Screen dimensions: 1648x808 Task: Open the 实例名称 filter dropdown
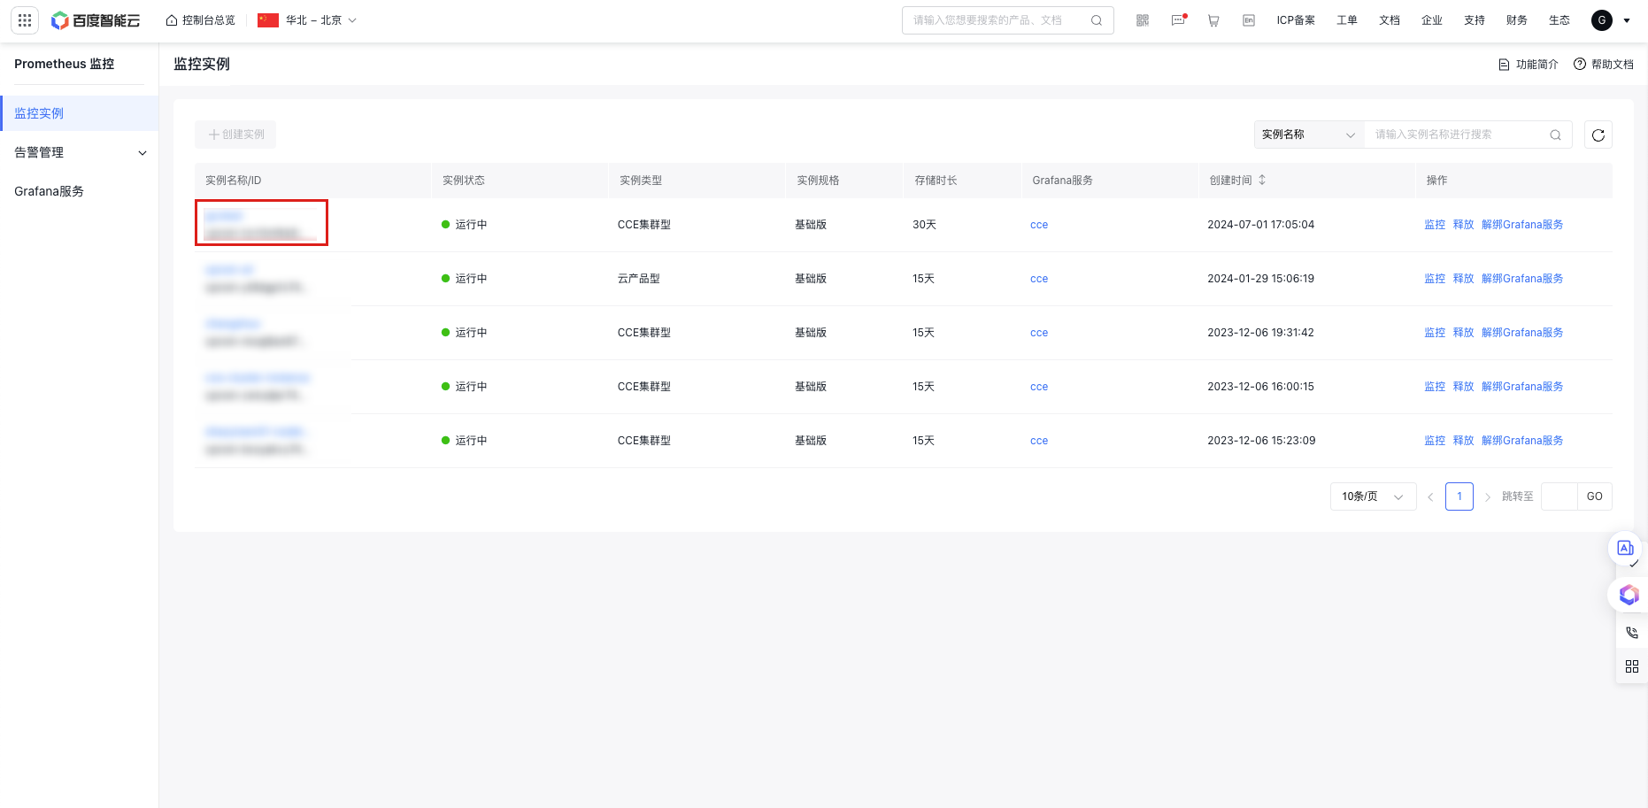(1309, 135)
